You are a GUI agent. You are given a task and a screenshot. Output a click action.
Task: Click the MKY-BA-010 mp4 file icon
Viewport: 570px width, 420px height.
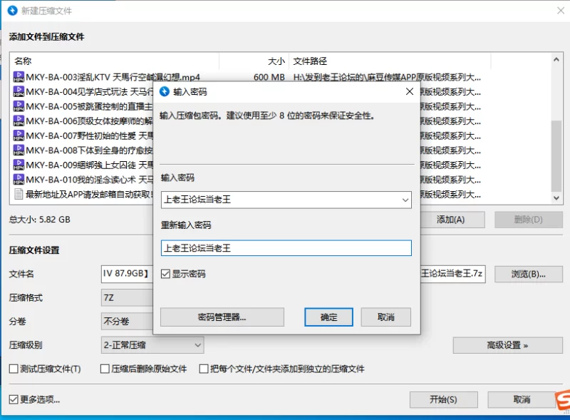coord(19,179)
